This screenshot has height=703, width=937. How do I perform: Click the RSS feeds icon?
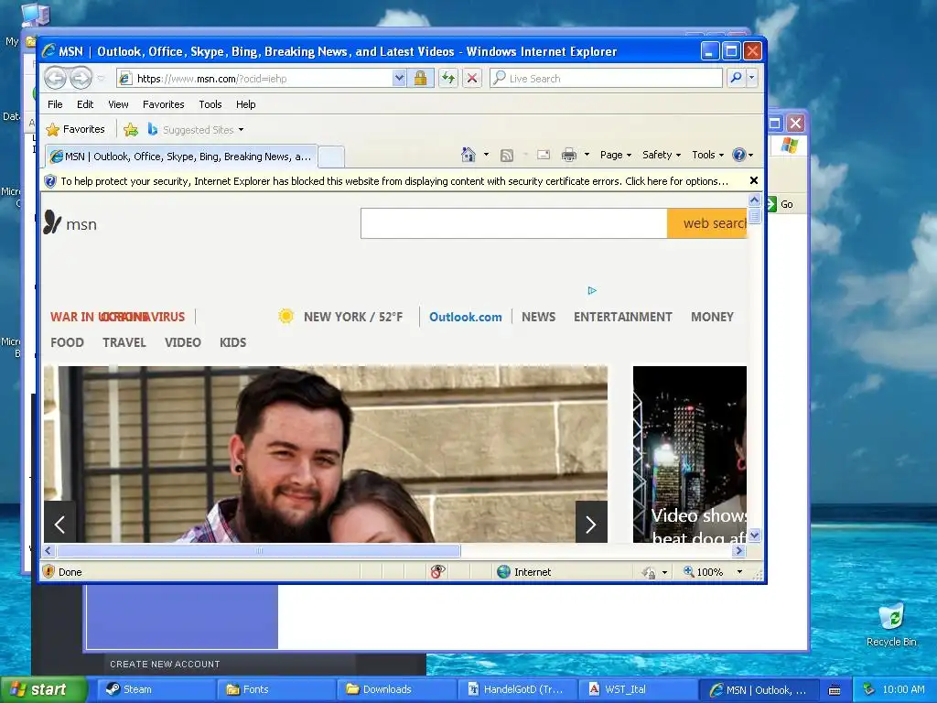507,156
